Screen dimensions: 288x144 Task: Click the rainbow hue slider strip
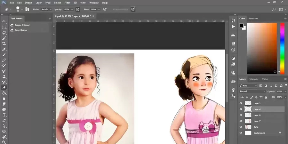(x=282, y=48)
